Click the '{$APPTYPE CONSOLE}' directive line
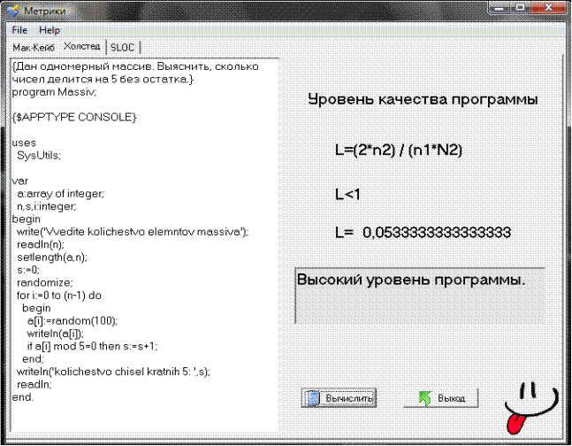This screenshot has width=572, height=446. point(74,117)
